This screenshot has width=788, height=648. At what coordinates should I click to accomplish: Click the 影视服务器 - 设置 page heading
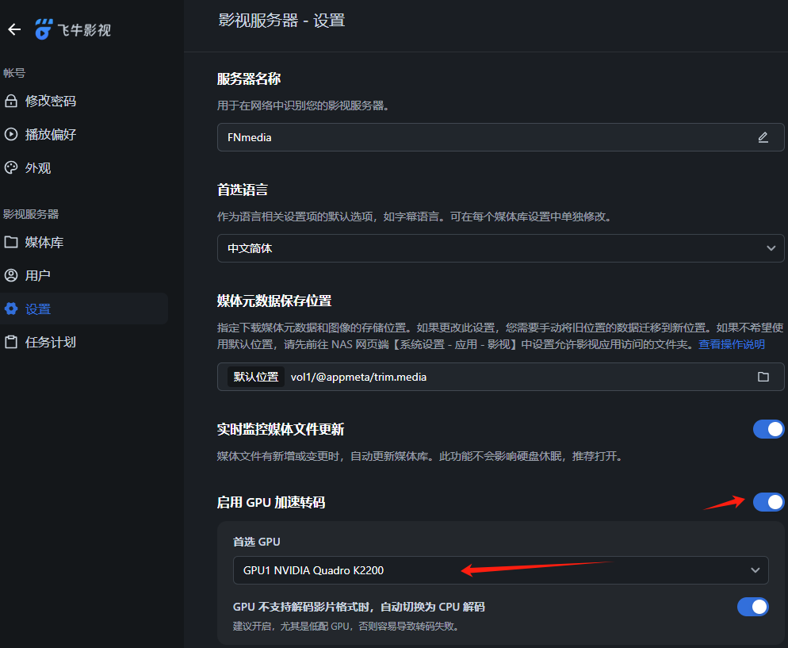tap(281, 21)
